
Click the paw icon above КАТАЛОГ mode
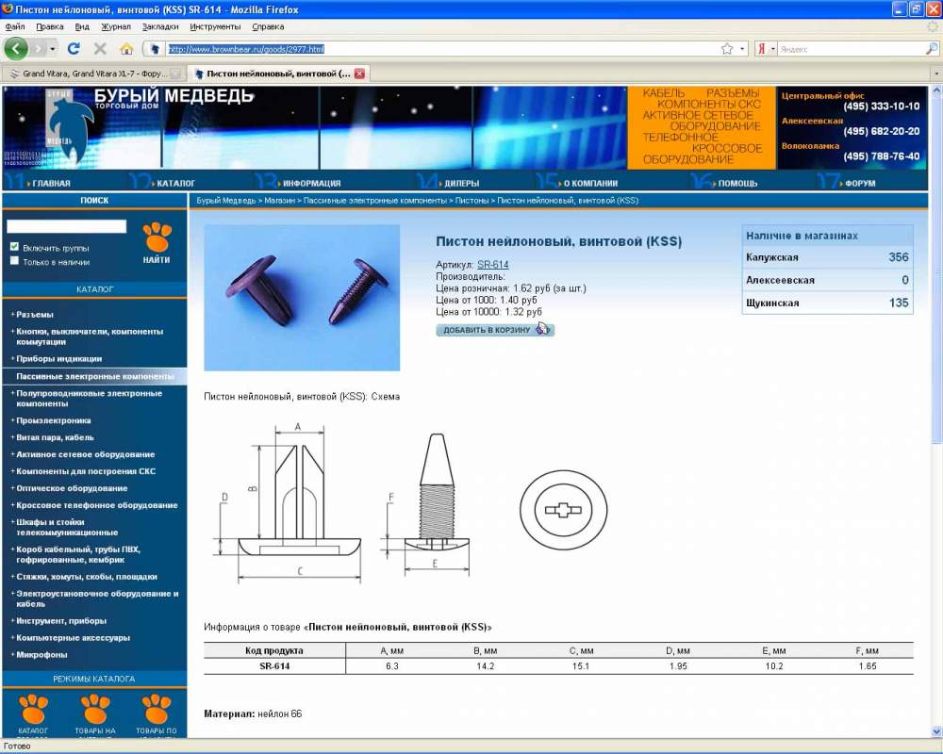pyautogui.click(x=33, y=710)
